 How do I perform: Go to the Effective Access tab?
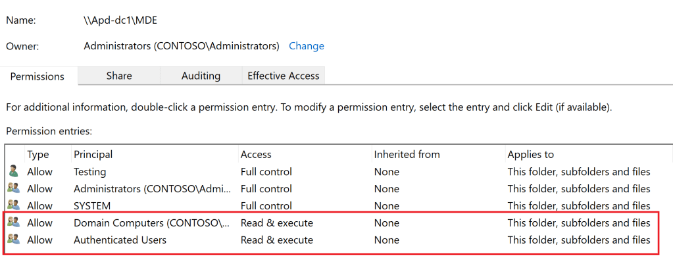[283, 76]
